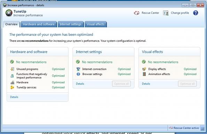Viewport: 207px width, 134px height.
Task: Click Optimized status next to Animation effects
Action: (x=190, y=74)
